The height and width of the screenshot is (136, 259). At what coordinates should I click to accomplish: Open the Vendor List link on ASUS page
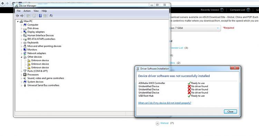click(x=176, y=48)
